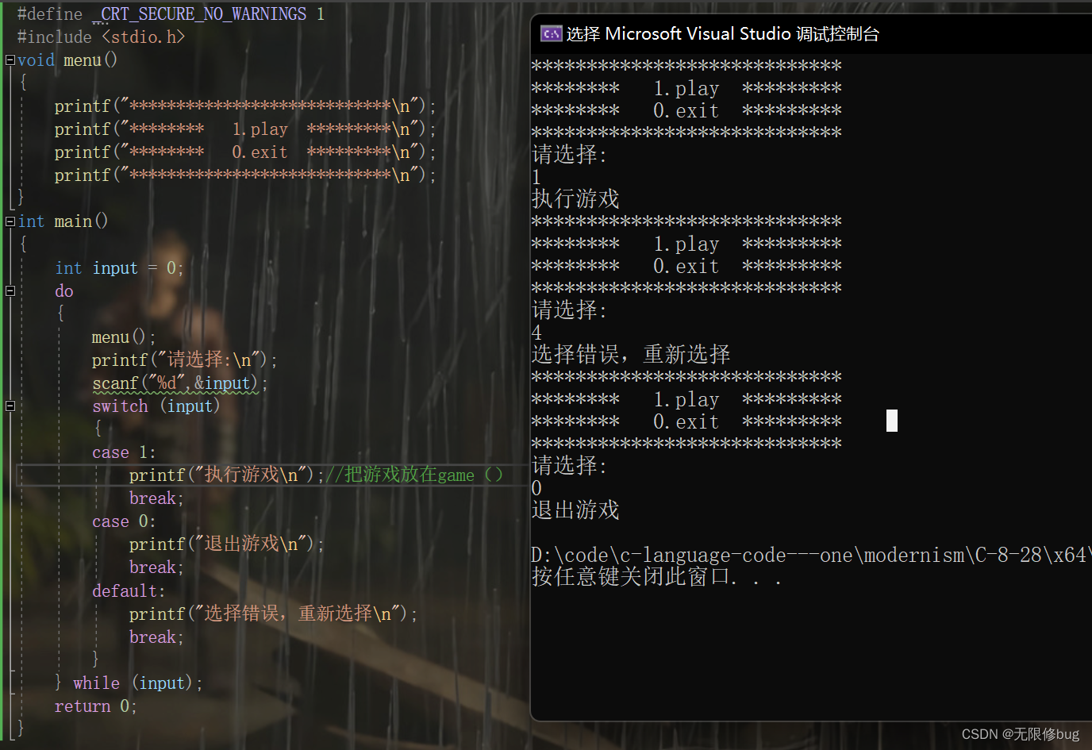1092x750 pixels.
Task: Click the 'return 0;' statement
Action: pos(96,706)
